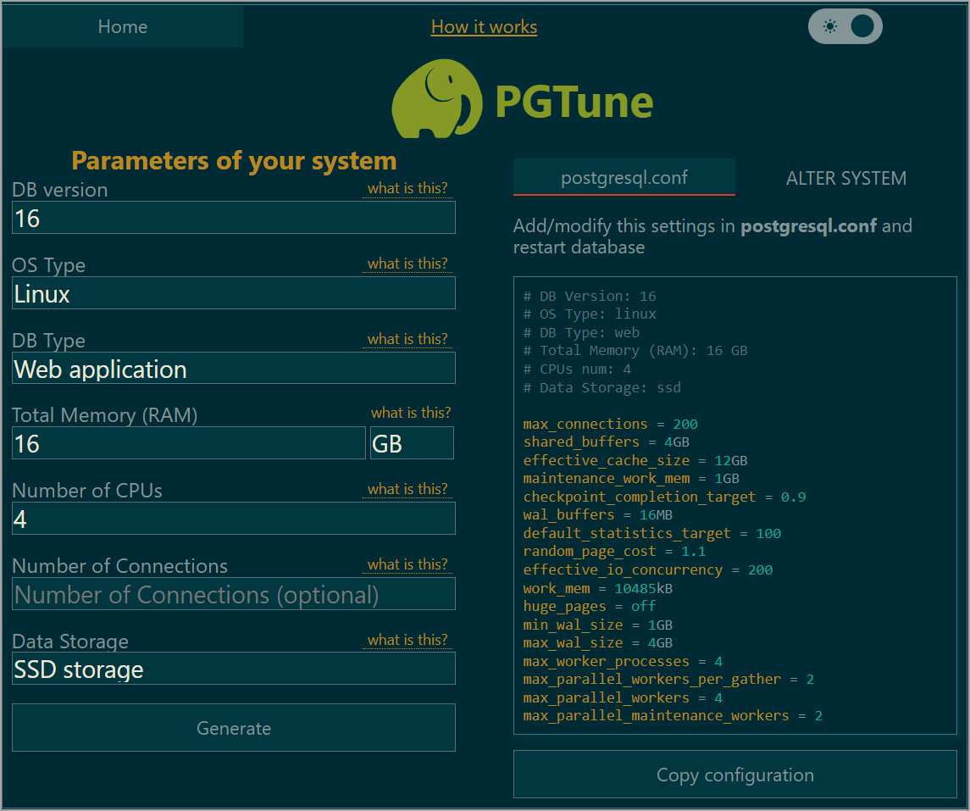Click 'what is this?' for DB version

(x=407, y=188)
